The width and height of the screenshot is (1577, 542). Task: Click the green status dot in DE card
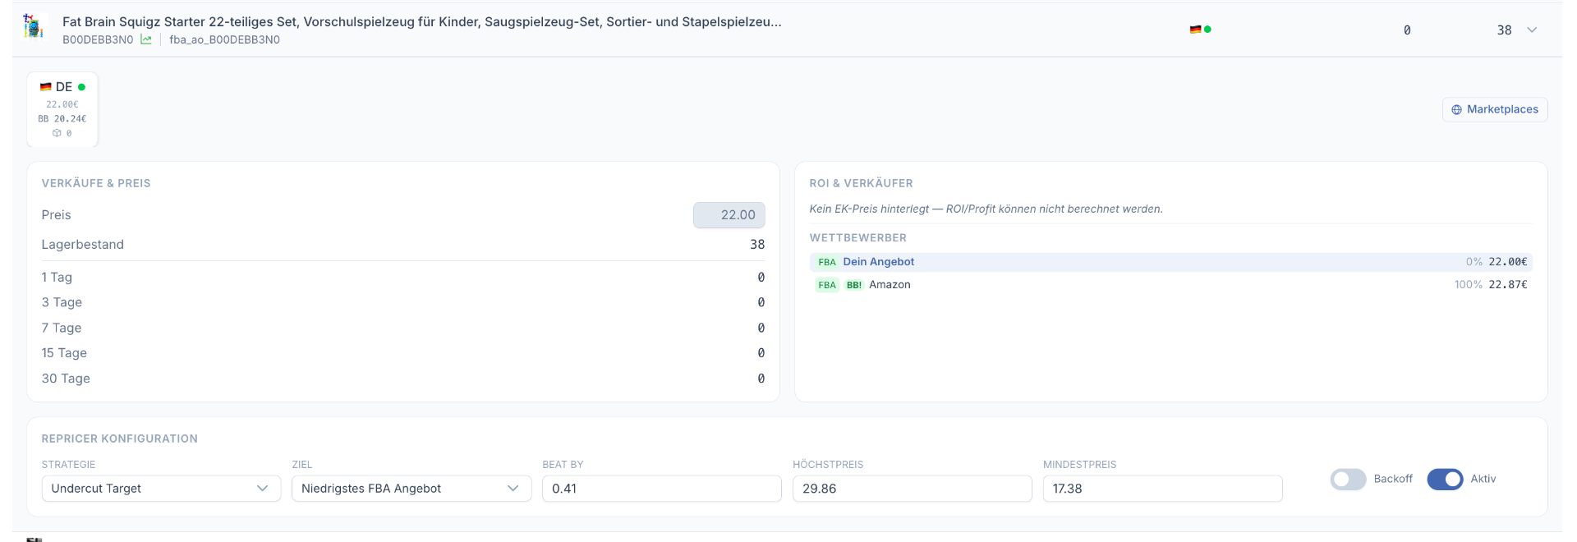pyautogui.click(x=81, y=87)
